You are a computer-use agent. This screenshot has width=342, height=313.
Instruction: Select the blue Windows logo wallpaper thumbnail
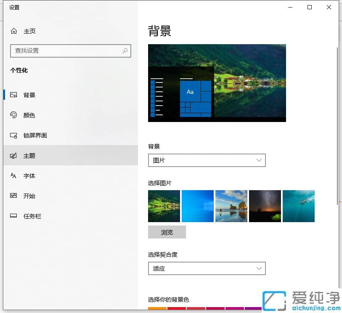198,206
